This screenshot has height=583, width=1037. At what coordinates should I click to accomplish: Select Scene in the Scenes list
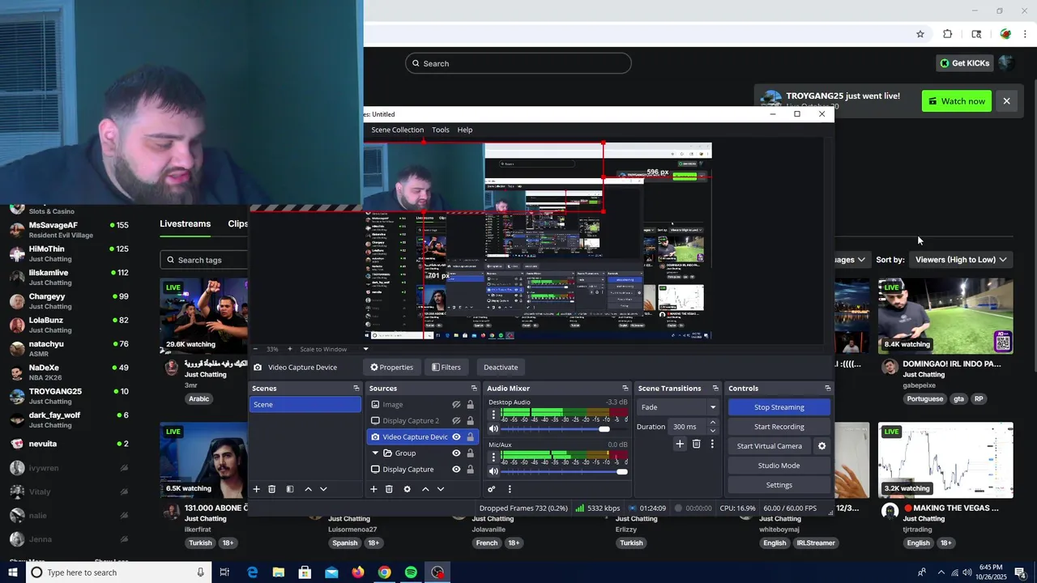click(305, 405)
